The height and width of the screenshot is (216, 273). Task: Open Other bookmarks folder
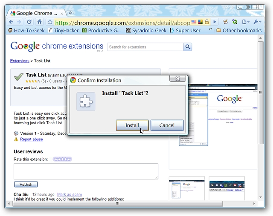[239, 31]
